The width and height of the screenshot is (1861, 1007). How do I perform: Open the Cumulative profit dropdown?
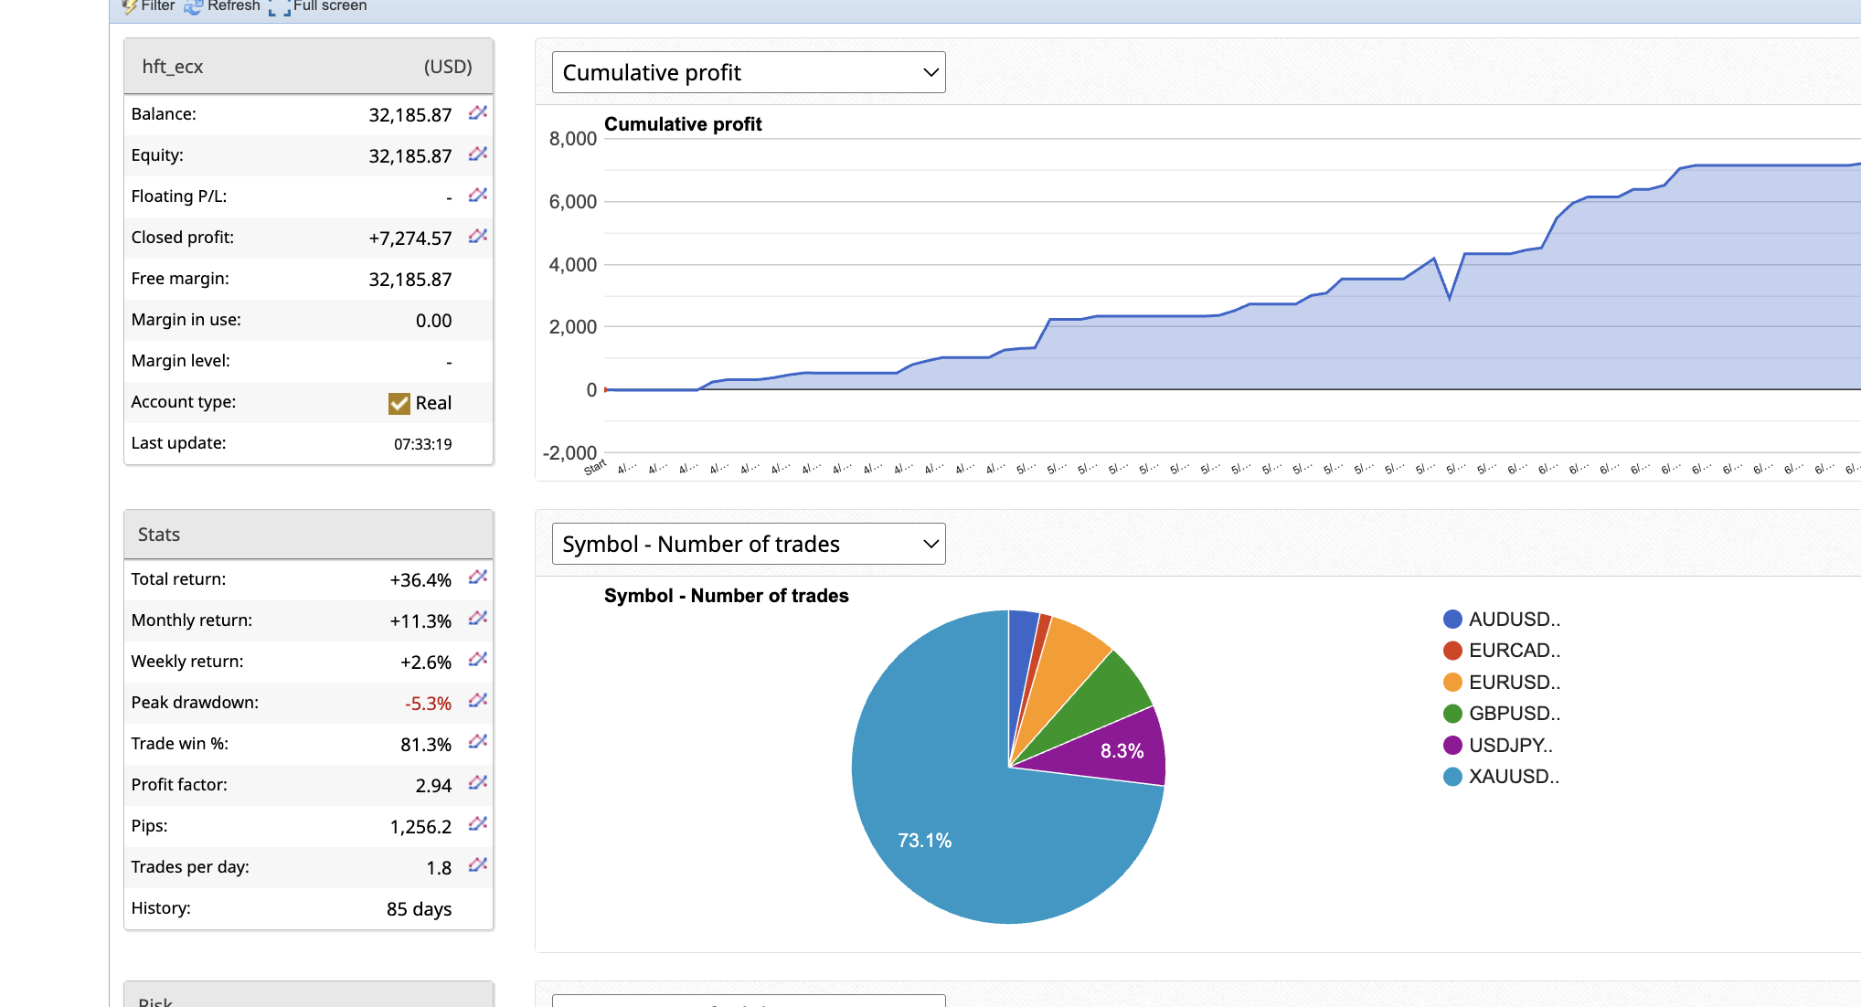748,72
